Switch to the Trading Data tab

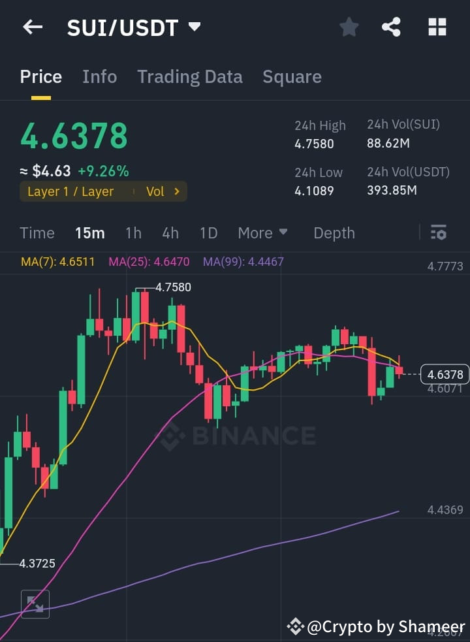click(x=190, y=76)
